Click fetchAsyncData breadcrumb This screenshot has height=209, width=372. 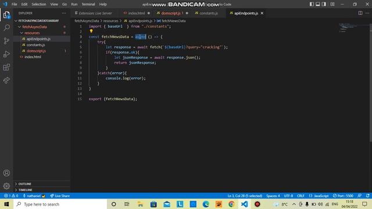tap(87, 21)
